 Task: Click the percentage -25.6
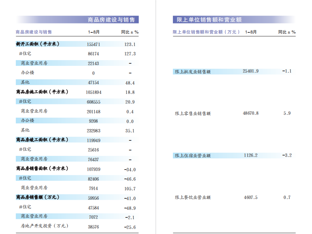point(130,227)
